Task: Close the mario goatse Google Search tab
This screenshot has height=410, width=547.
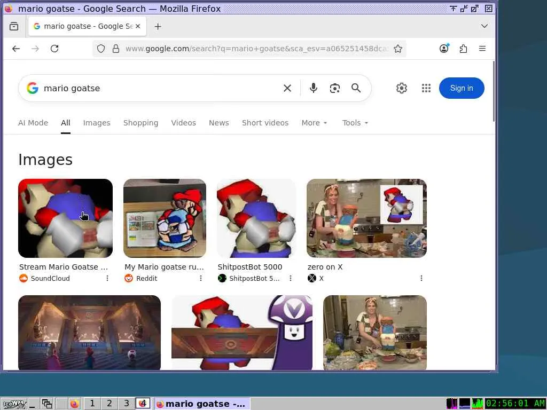Action: 138,26
